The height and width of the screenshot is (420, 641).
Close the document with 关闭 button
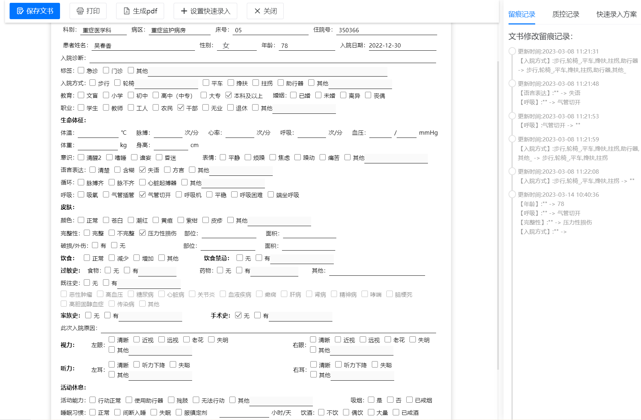(265, 11)
